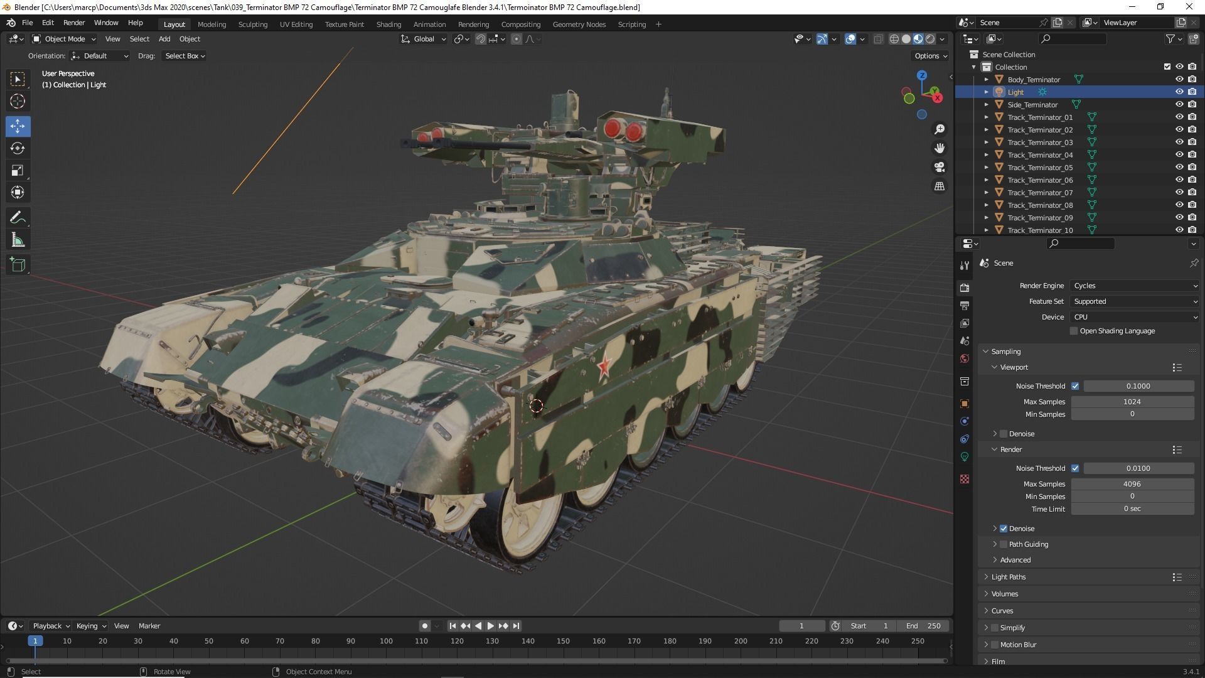The image size is (1205, 678).
Task: Choose the Annotate pencil tool
Action: pos(18,218)
